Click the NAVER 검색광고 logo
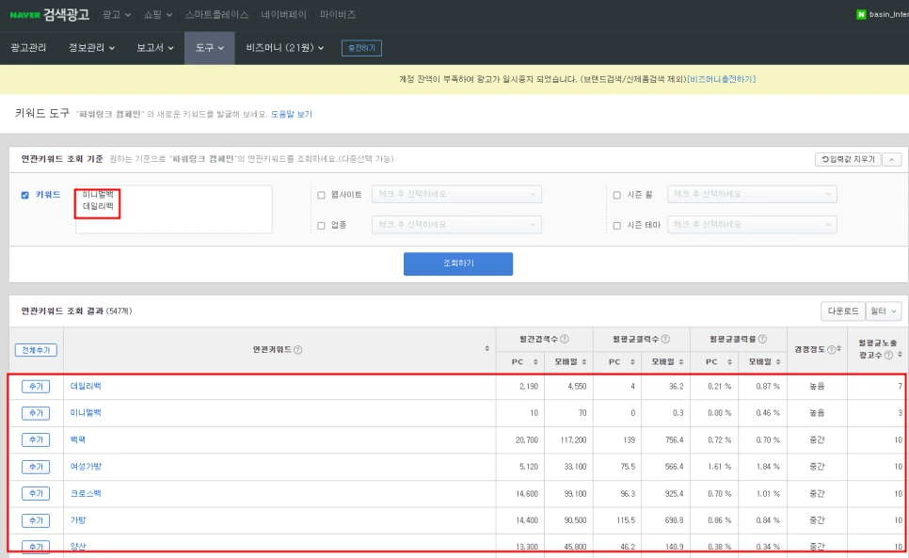The width and height of the screenshot is (909, 558). (49, 14)
